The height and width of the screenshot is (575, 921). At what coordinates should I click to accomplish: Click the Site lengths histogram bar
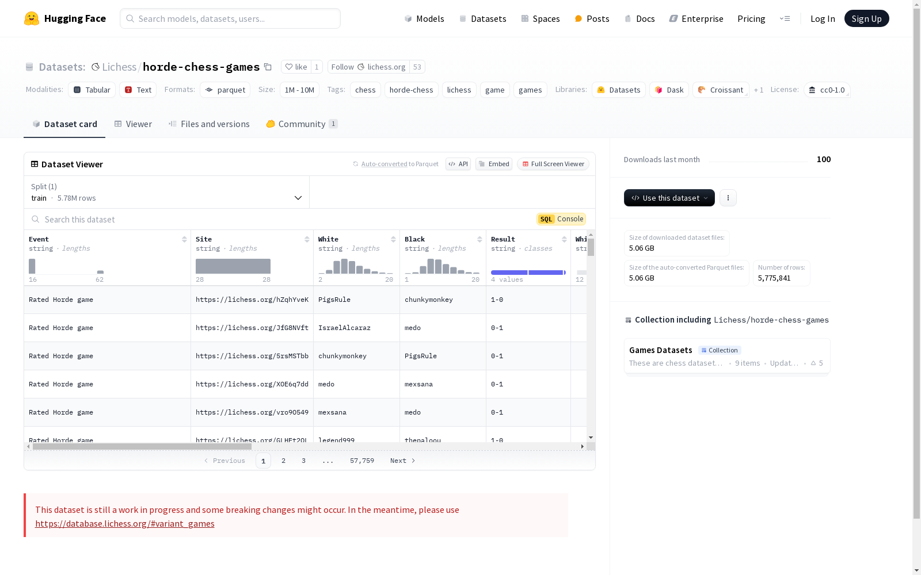(233, 266)
